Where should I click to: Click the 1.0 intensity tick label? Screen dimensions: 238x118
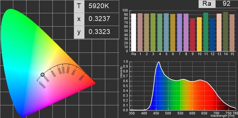[x=126, y=62]
